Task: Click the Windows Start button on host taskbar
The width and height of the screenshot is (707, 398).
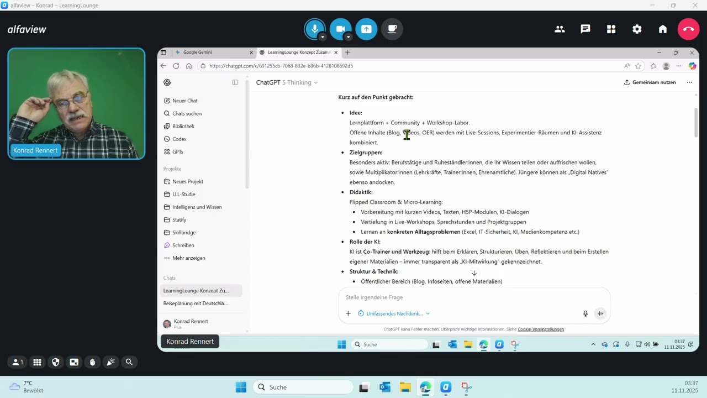Action: coord(241,387)
